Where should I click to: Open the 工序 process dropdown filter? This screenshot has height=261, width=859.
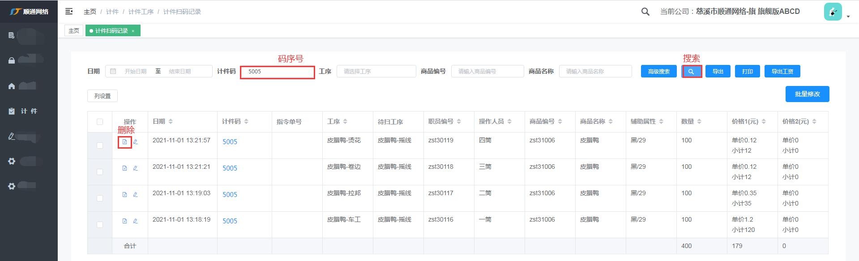tap(376, 72)
